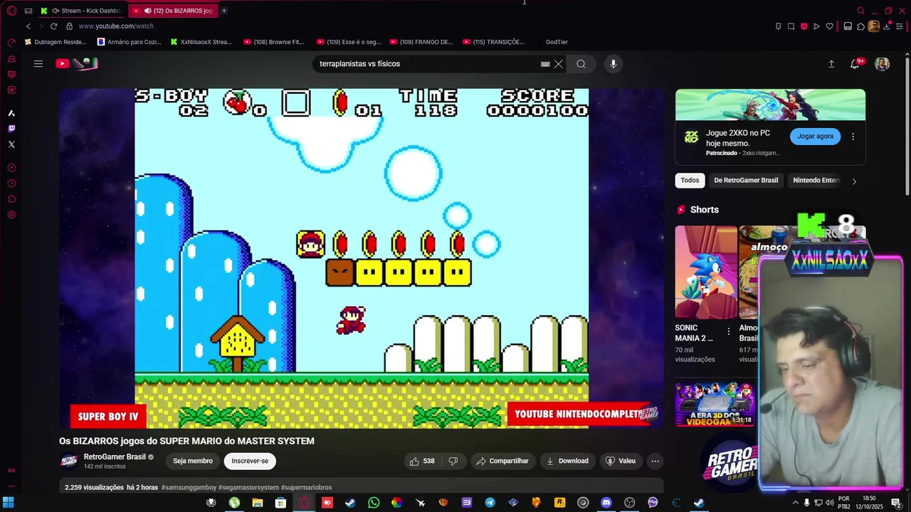Screen dimensions: 911x512
Task: Reload the current page
Action: [x=53, y=26]
